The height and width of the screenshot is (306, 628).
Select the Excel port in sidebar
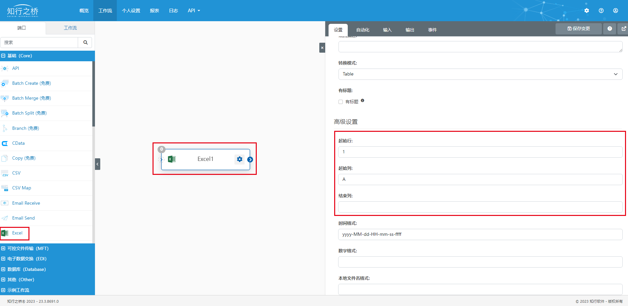point(17,233)
